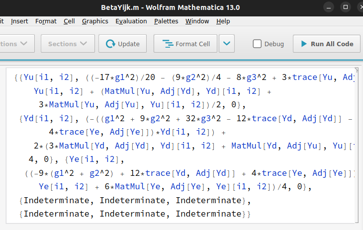Run All Code in the package
The width and height of the screenshot is (363, 230).
pos(326,44)
